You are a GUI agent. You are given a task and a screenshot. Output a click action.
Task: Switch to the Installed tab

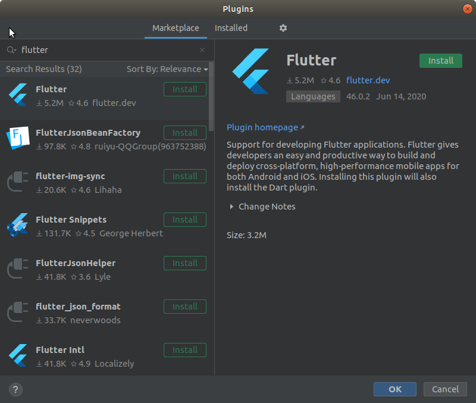pos(231,28)
